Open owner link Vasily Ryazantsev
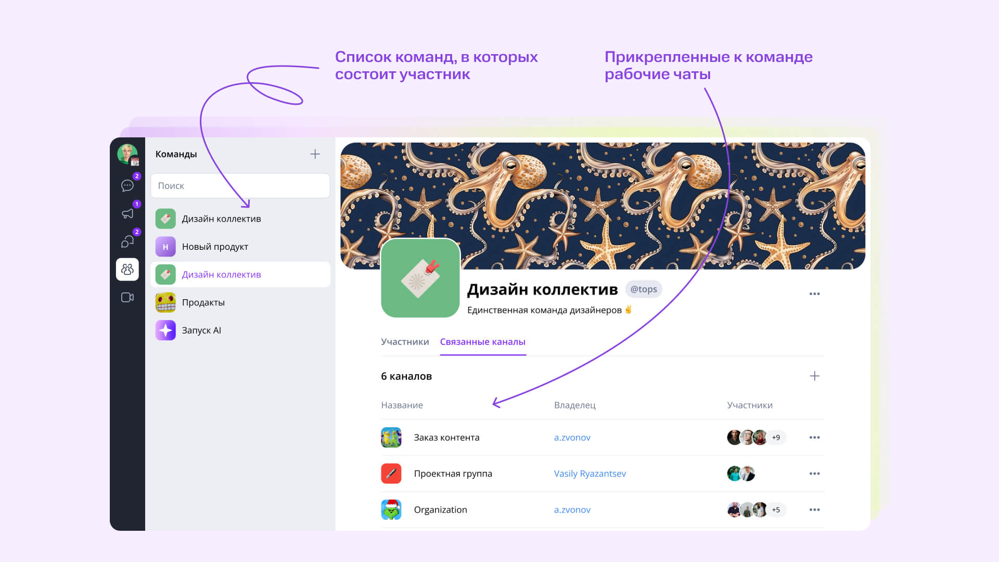The width and height of the screenshot is (999, 562). point(590,474)
